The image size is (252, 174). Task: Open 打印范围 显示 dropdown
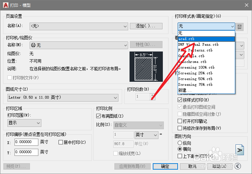(24, 123)
